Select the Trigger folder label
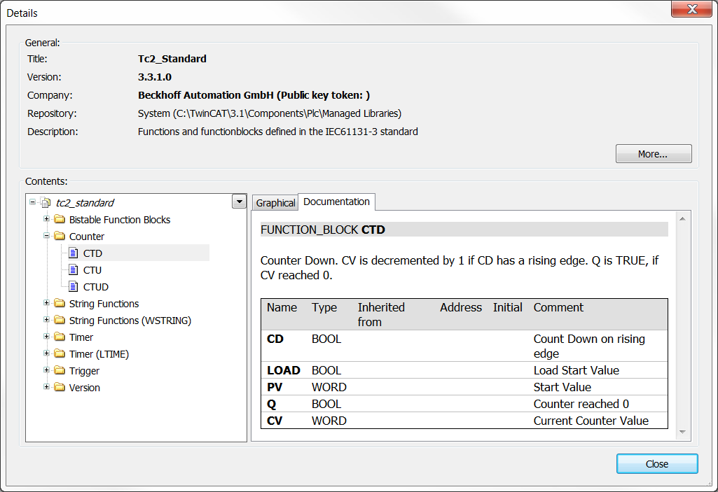The width and height of the screenshot is (718, 492). (84, 371)
